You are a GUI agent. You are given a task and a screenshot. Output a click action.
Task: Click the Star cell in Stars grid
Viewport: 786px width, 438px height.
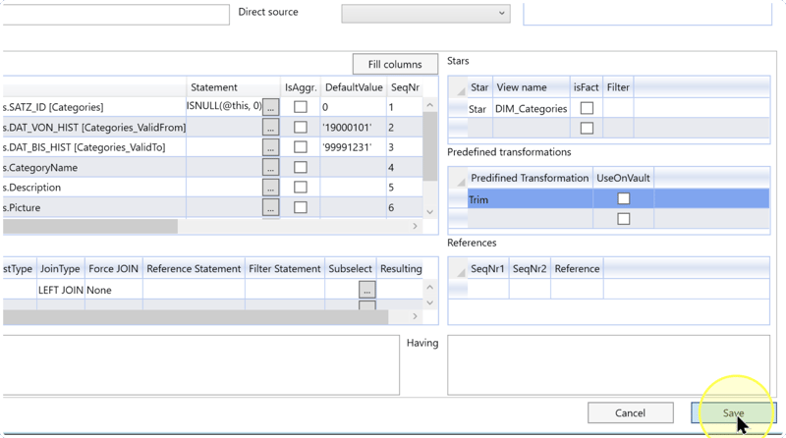click(x=479, y=109)
